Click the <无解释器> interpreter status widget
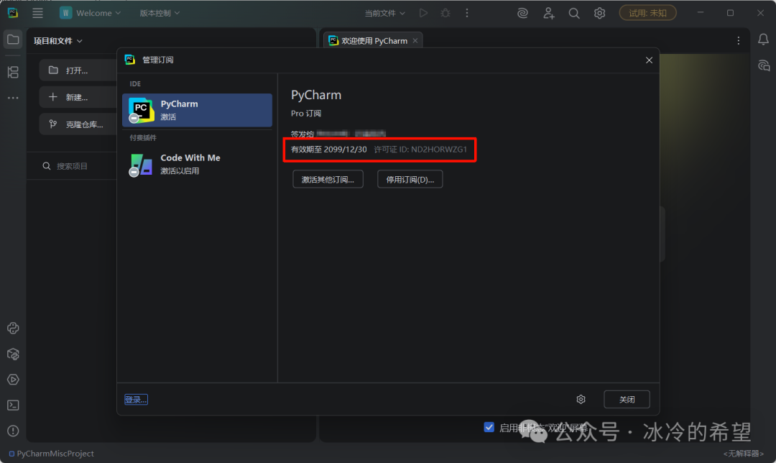776x463 pixels. tap(744, 454)
